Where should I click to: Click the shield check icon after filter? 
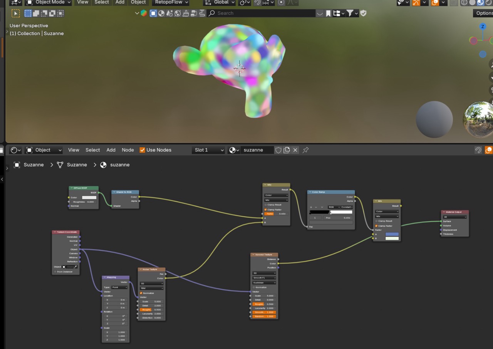point(363,13)
